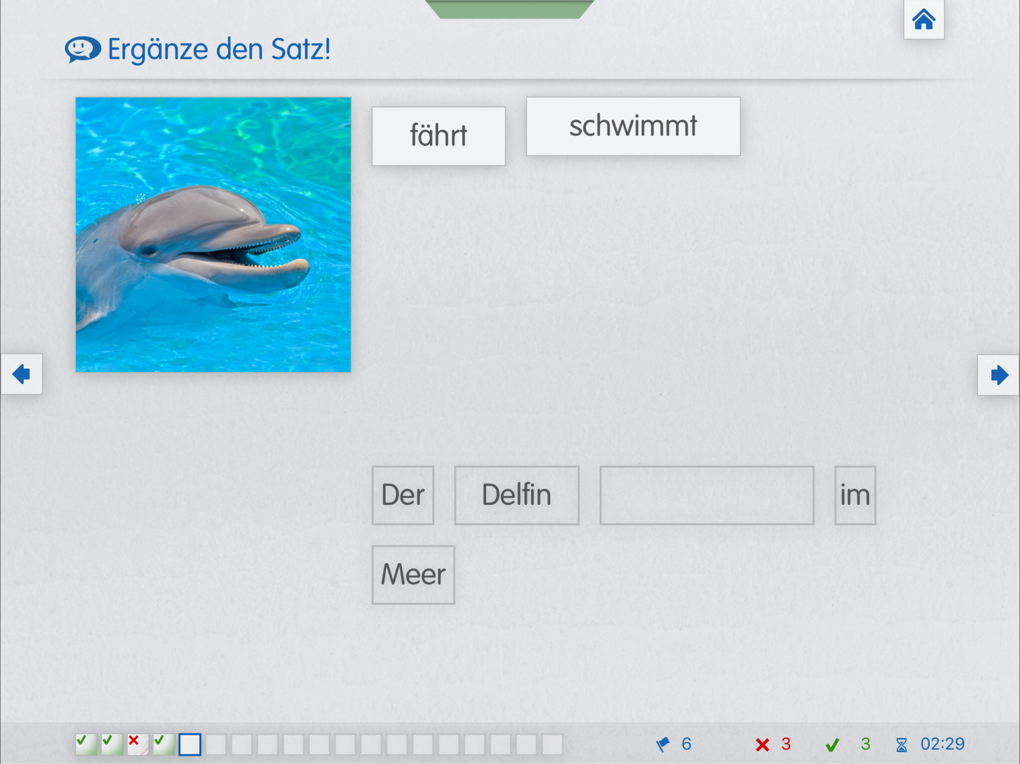Select the red X third progress box
Screen dimensions: 1020x764
click(x=137, y=744)
